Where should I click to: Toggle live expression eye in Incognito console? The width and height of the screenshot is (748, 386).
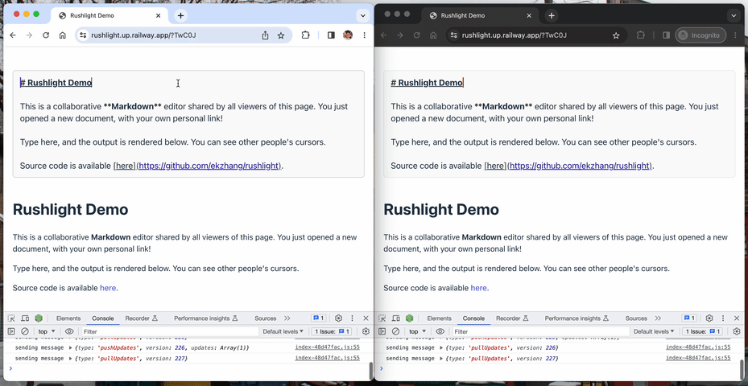[x=440, y=331]
